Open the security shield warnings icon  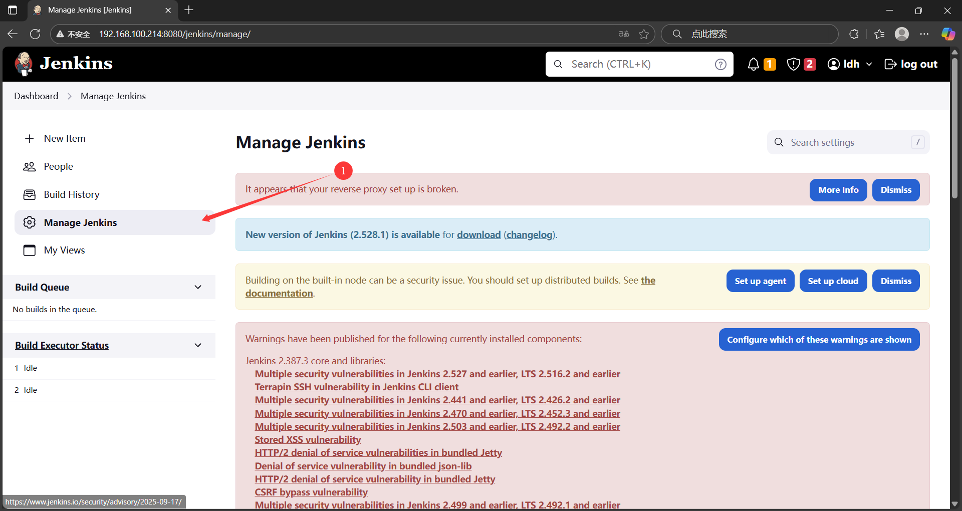(793, 64)
